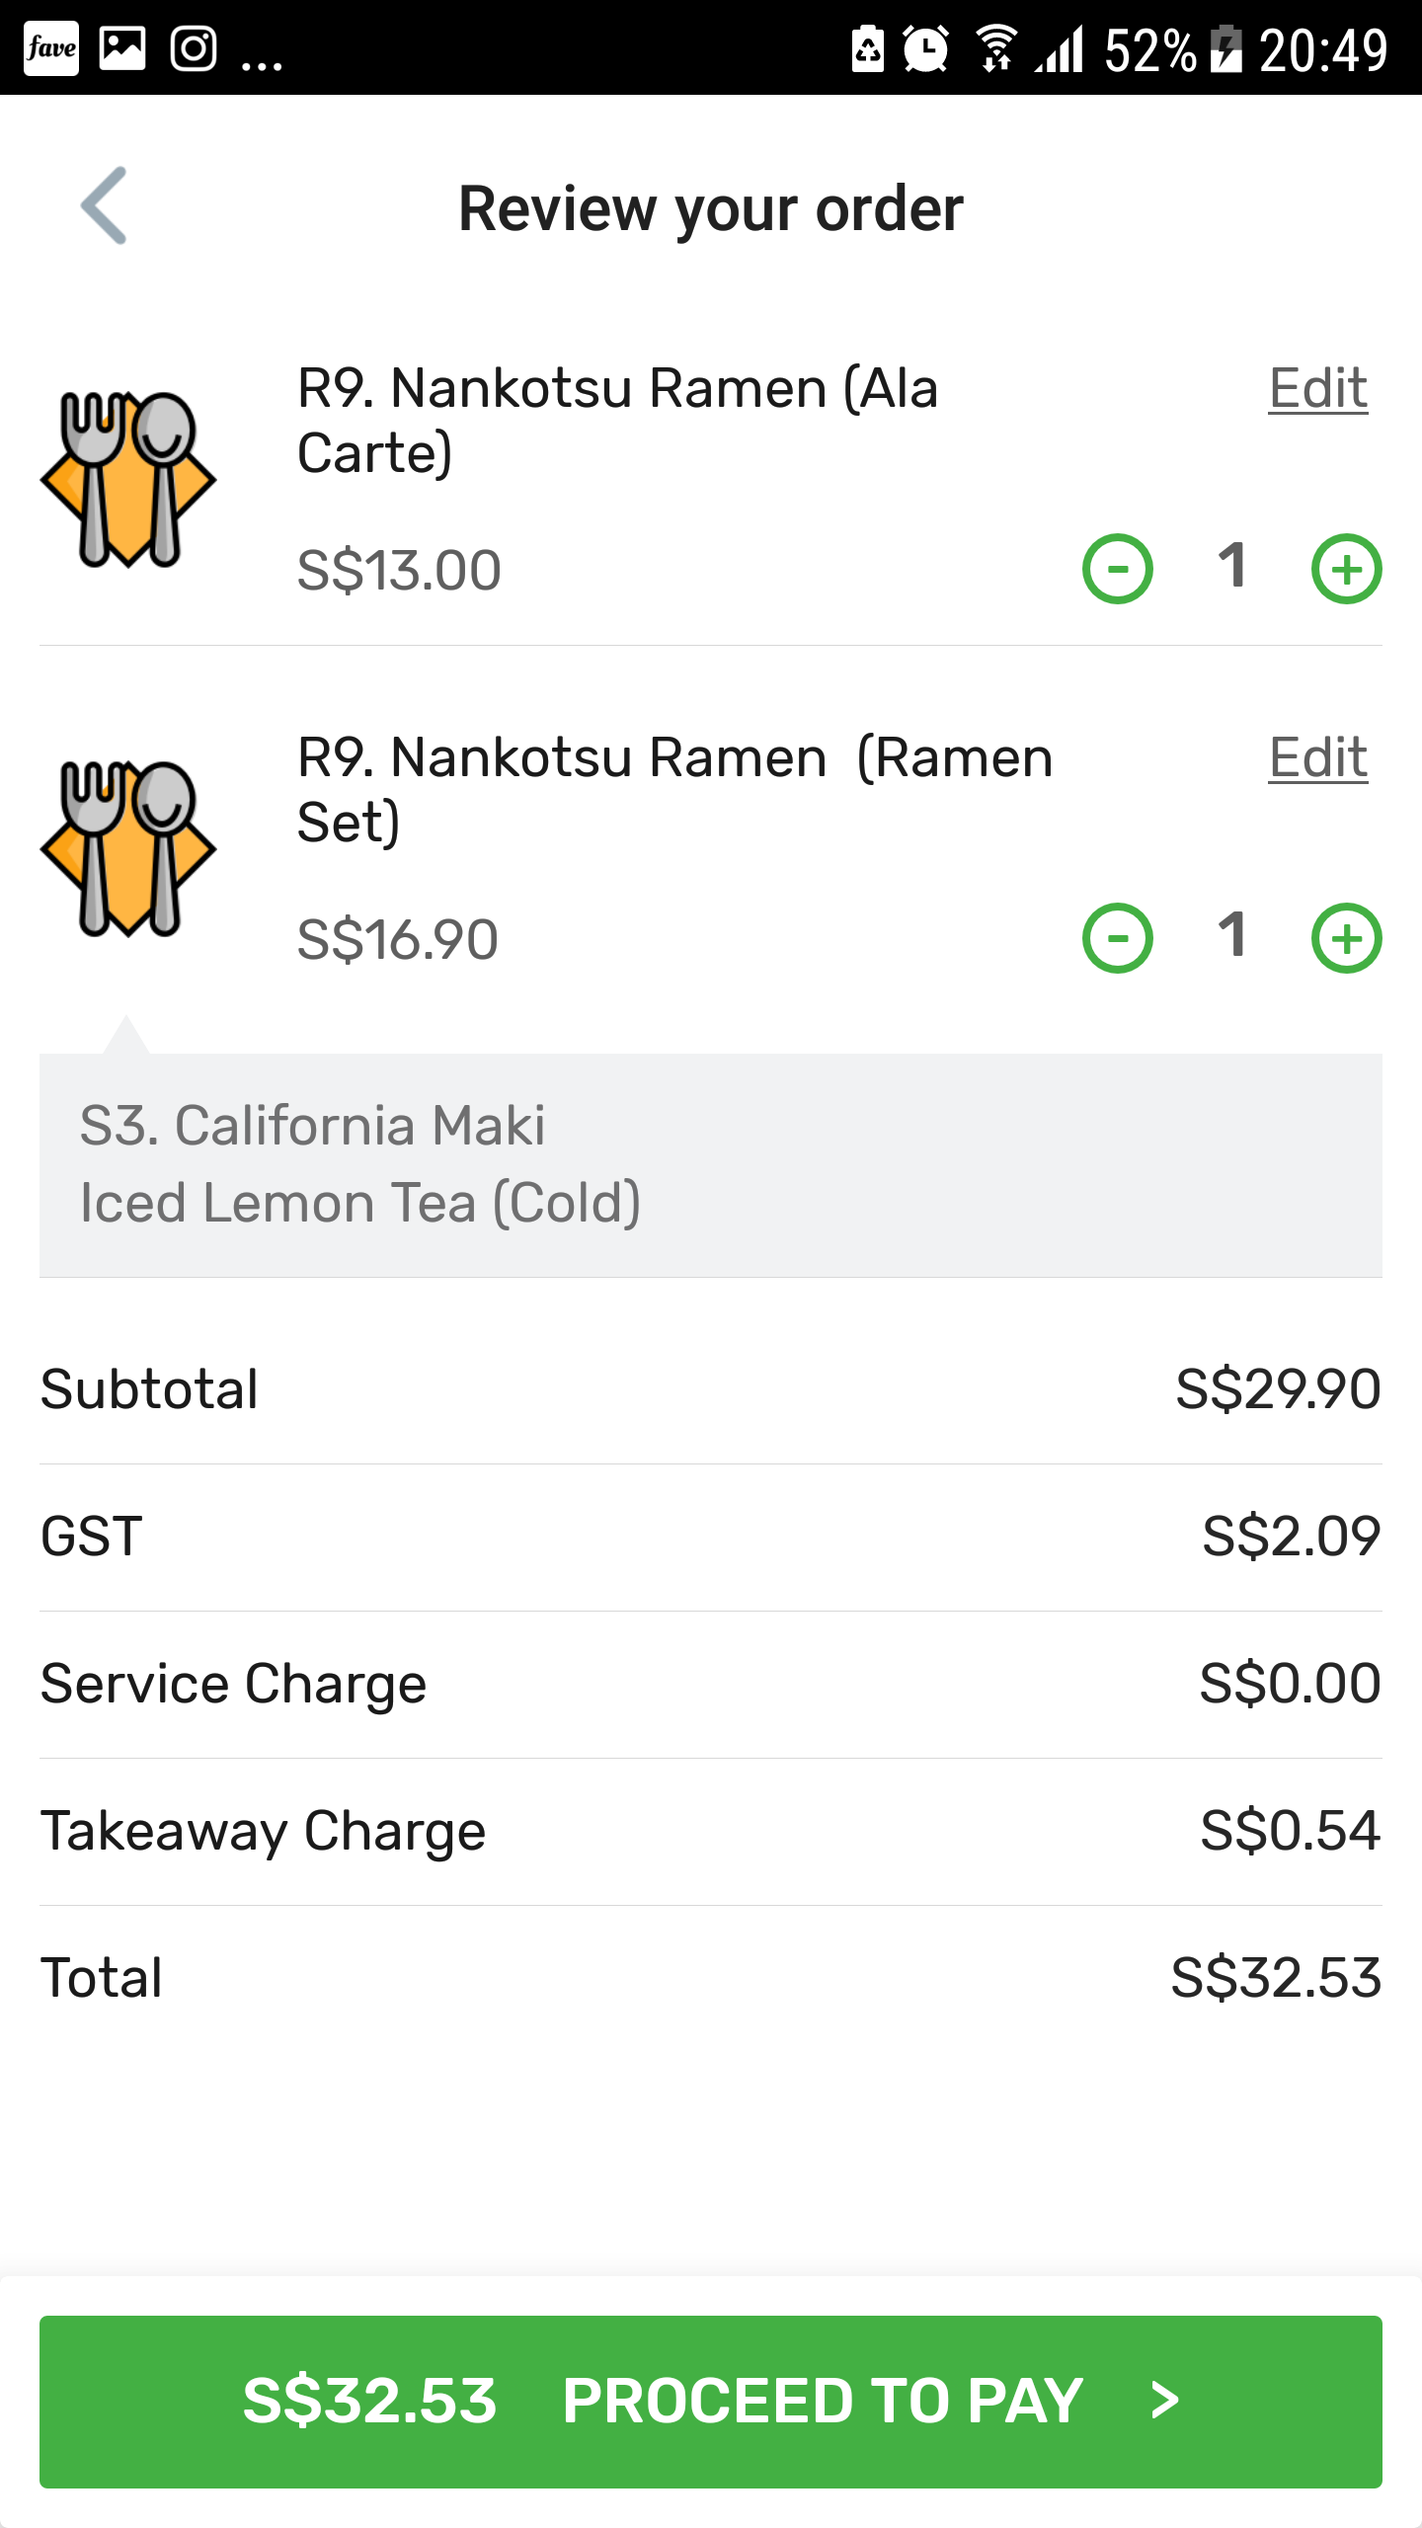
Task: Decrease quantity of Nankotsu Ramen Ala Carte
Action: point(1118,569)
